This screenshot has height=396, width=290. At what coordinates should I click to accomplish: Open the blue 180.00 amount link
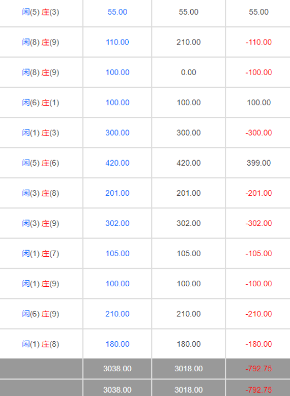tap(117, 344)
